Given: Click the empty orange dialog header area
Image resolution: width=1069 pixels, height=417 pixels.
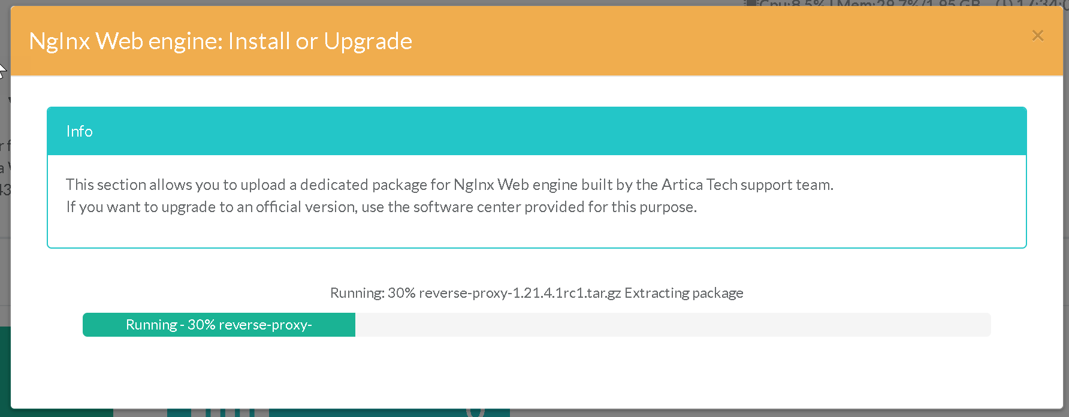Looking at the screenshot, I should coord(719,41).
